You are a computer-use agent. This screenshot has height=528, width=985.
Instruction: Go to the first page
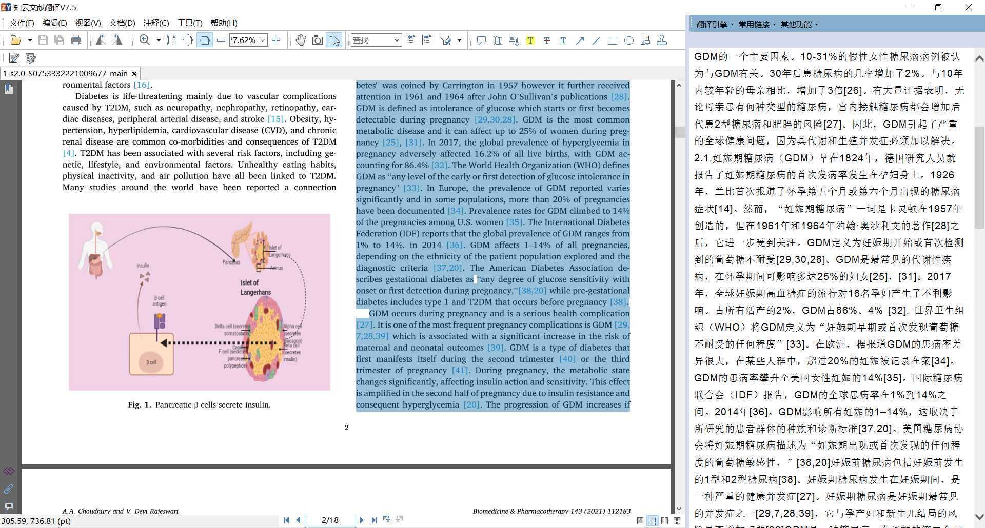[x=286, y=520]
